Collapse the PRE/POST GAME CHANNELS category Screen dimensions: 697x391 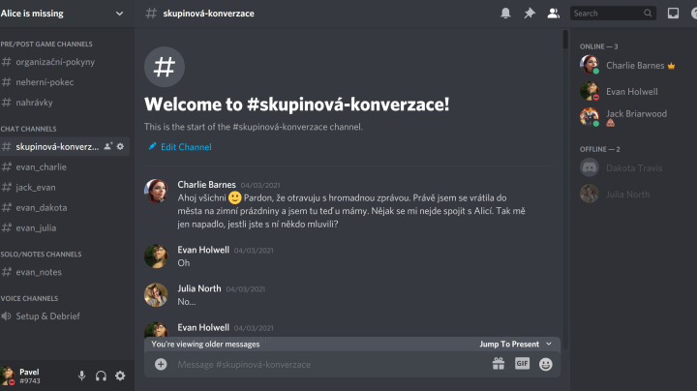pyautogui.click(x=46, y=44)
